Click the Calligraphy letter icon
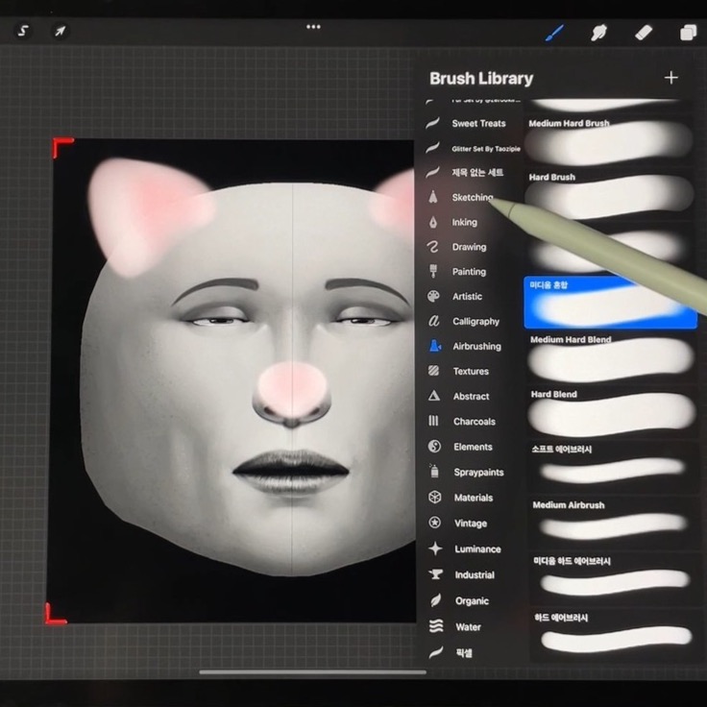The width and height of the screenshot is (707, 707). coord(434,321)
